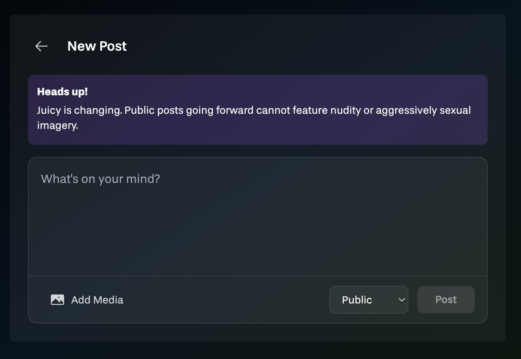The height and width of the screenshot is (359, 521).
Task: Click the "Juicy is changing" notice text
Action: pyautogui.click(x=254, y=119)
